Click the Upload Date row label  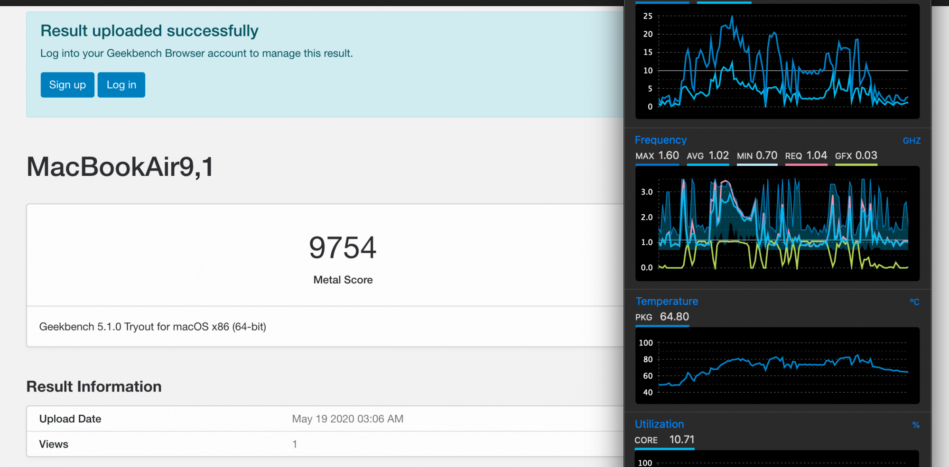[x=70, y=419]
